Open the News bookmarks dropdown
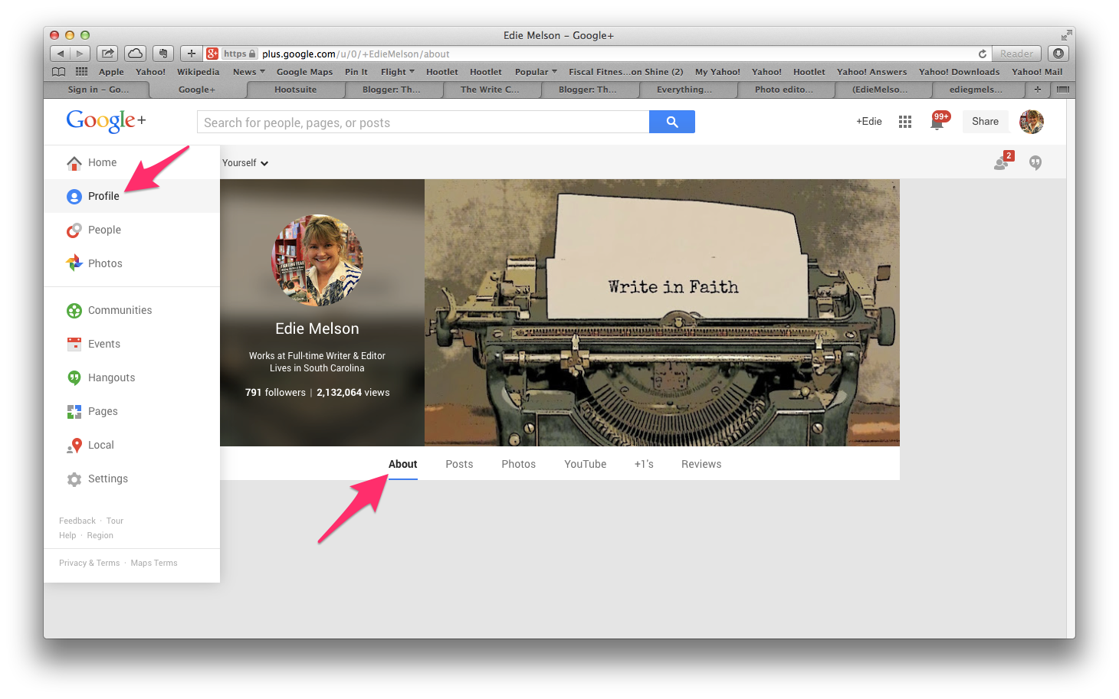 (x=249, y=72)
